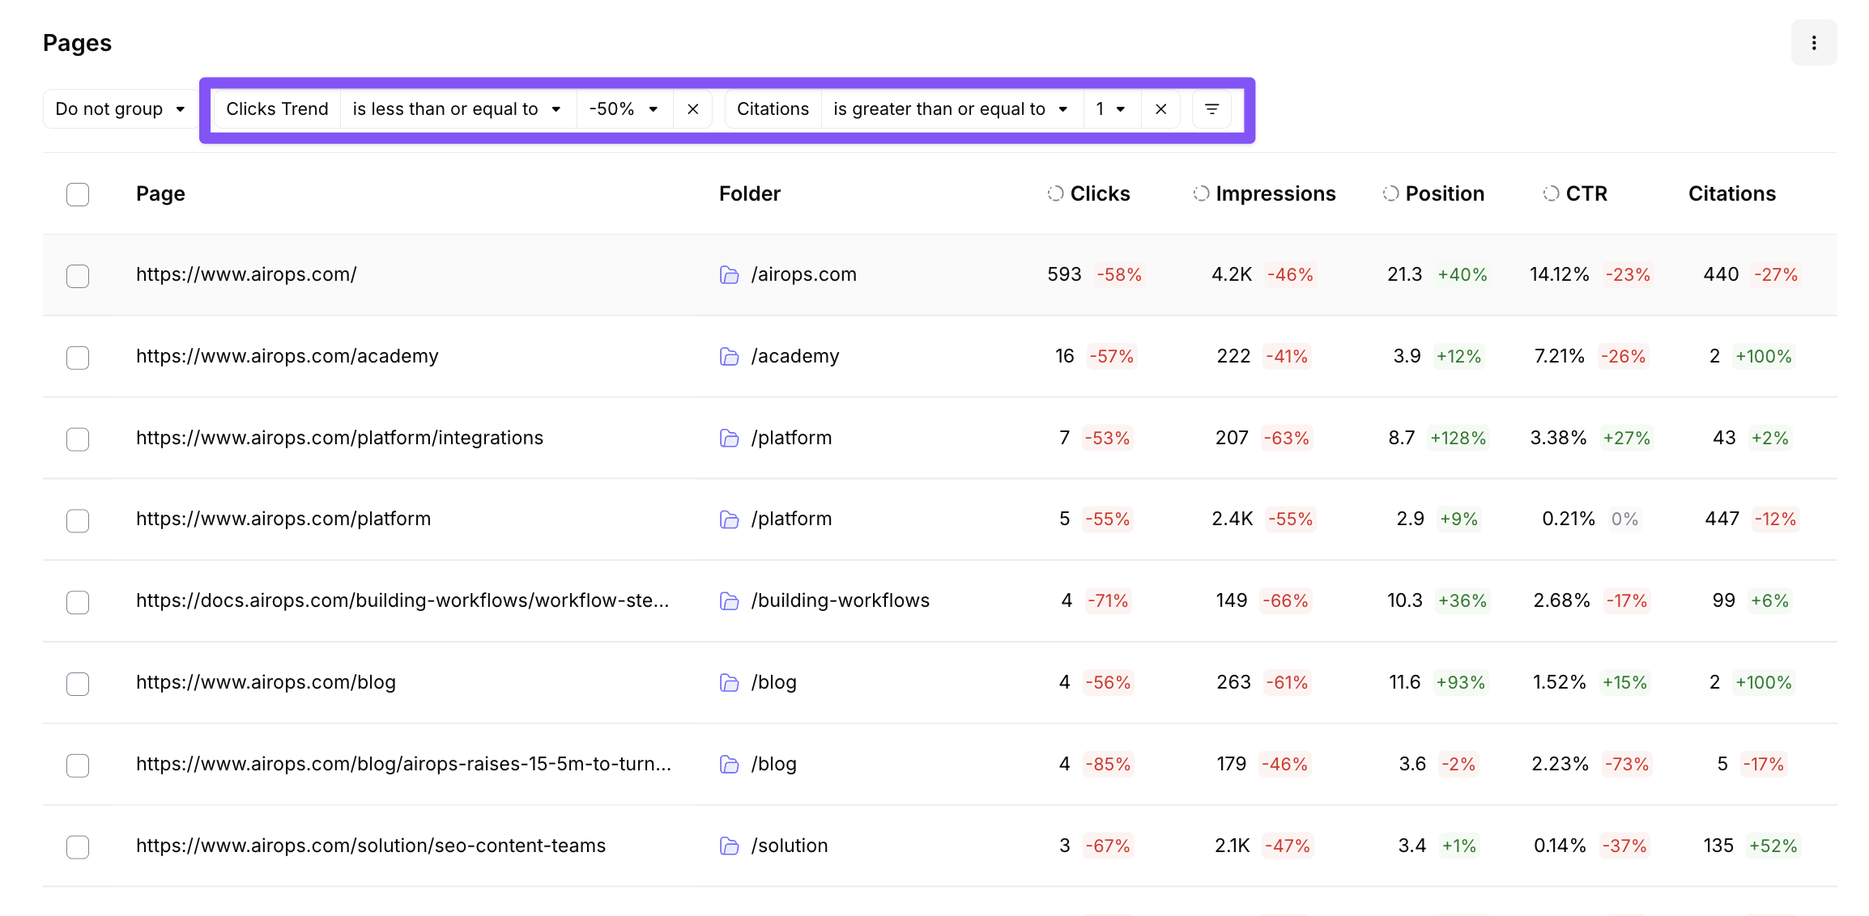Click the folder icon for /airops.com
The height and width of the screenshot is (916, 1869).
coord(729,275)
